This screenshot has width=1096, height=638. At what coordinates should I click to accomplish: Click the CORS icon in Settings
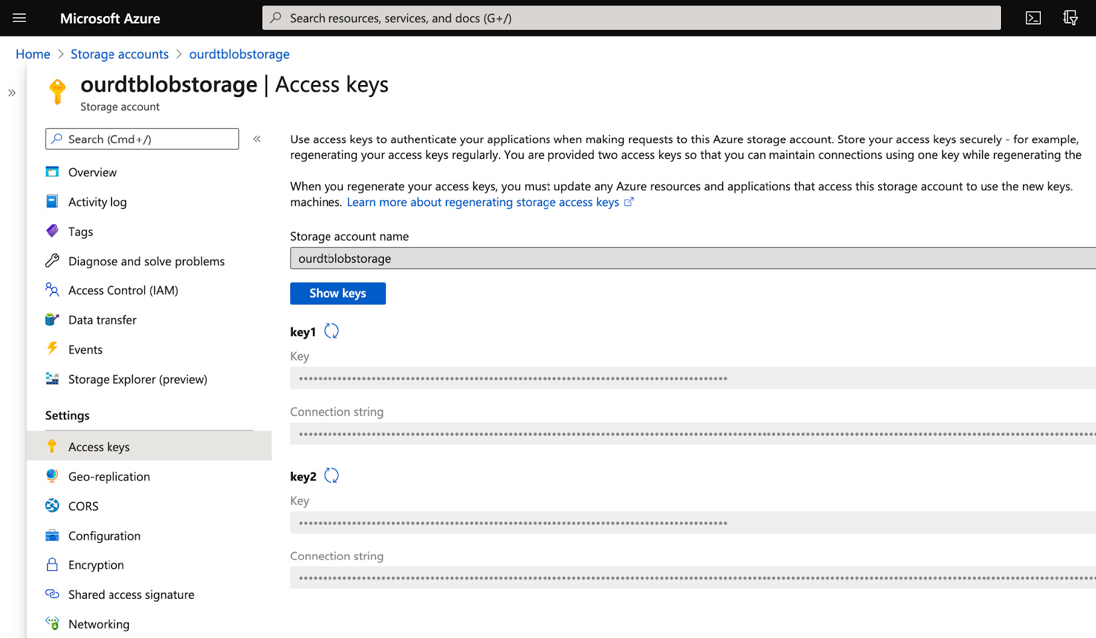click(x=52, y=506)
